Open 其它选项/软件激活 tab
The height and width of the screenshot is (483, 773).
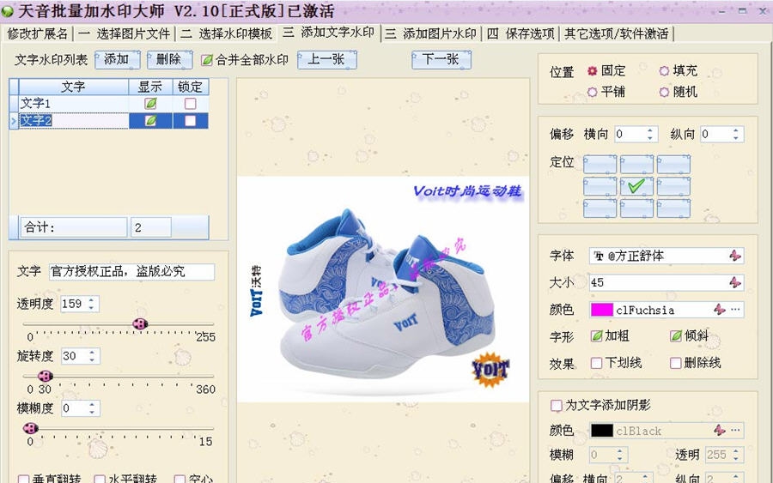coord(616,33)
